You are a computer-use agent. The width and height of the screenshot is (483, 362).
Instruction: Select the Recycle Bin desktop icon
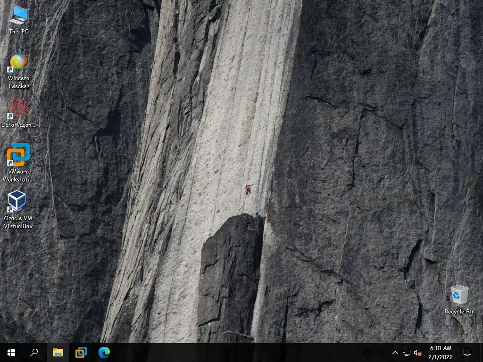tap(459, 299)
